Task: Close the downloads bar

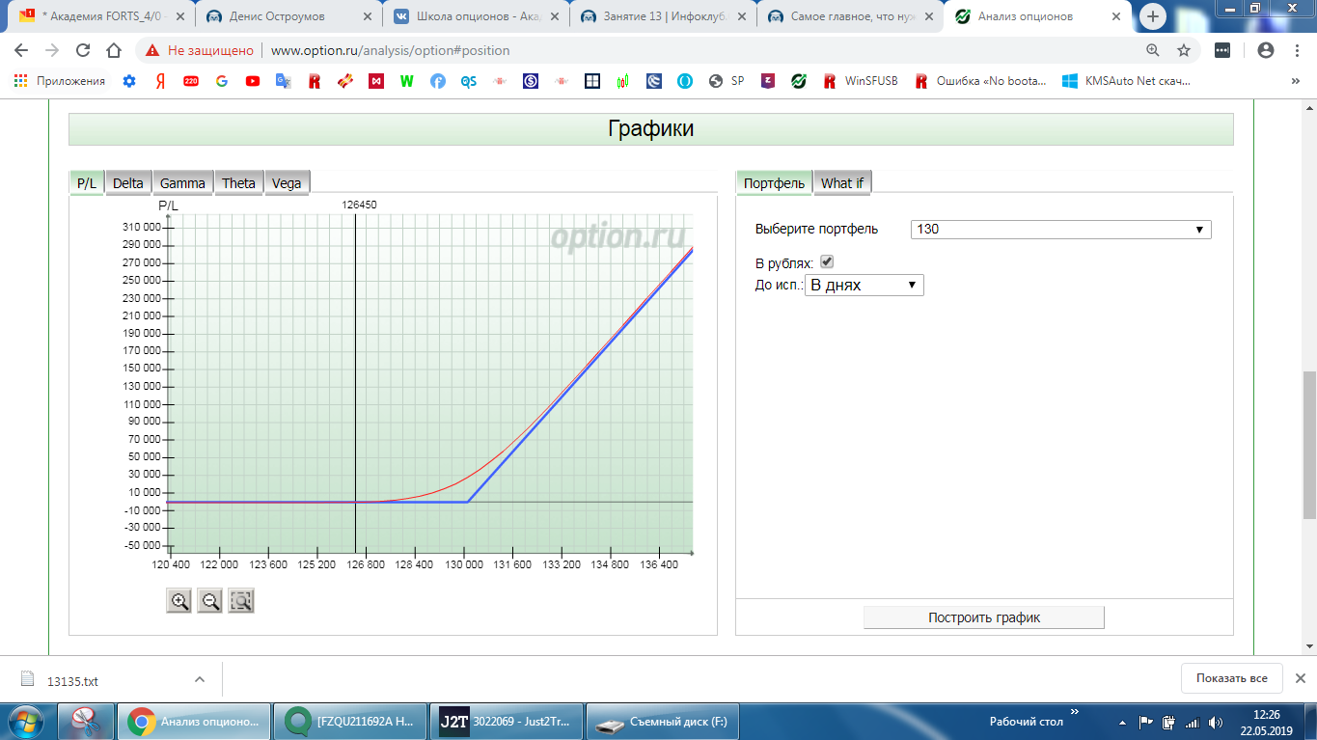Action: [x=1300, y=678]
